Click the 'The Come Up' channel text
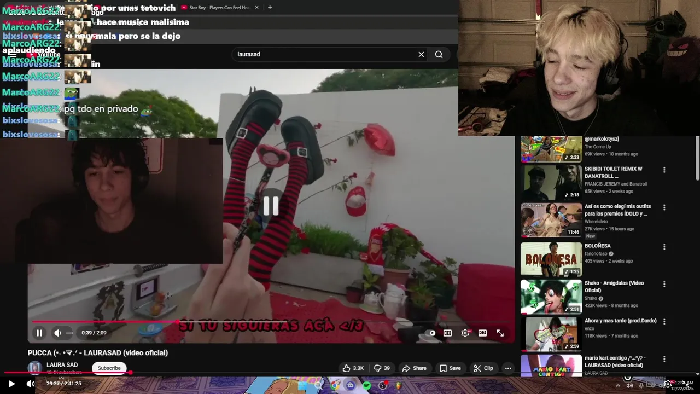The image size is (700, 394). tap(597, 147)
